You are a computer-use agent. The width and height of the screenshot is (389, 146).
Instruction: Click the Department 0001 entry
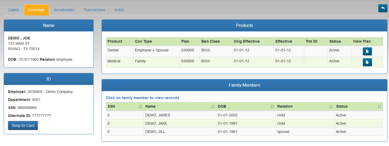click(24, 100)
